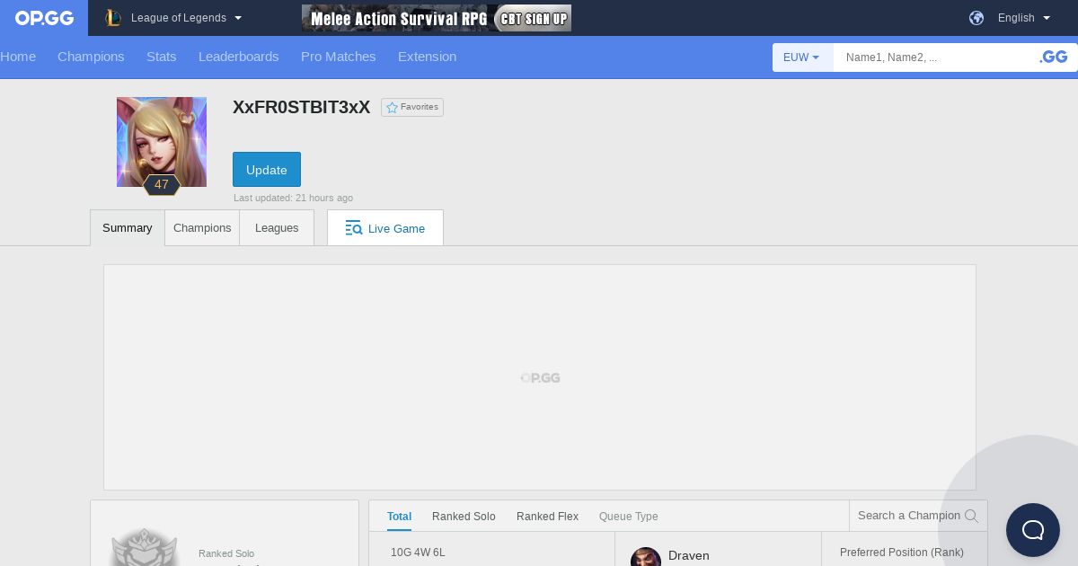Open the English language dropdown
Viewport: 1078px width, 566px height.
click(x=1024, y=18)
